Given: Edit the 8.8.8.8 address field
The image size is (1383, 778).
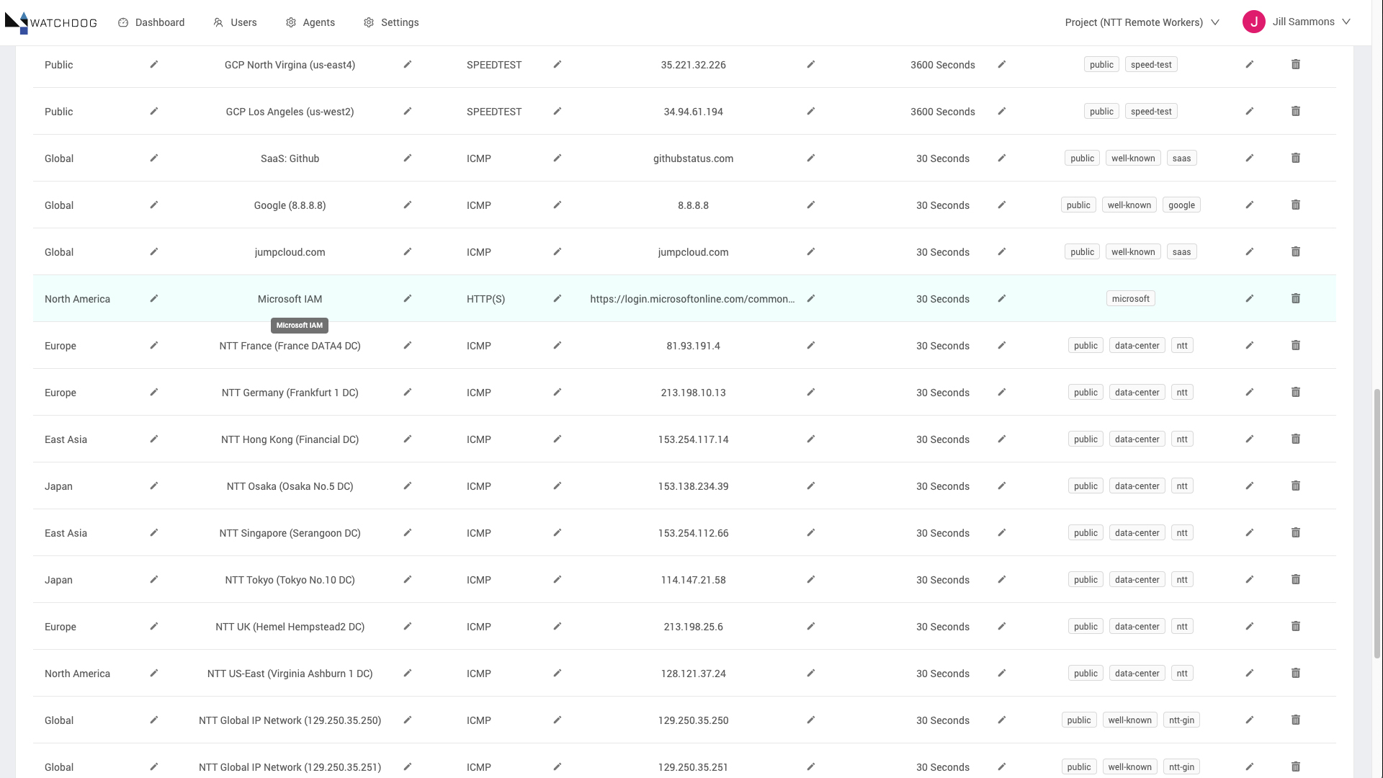Looking at the screenshot, I should [811, 205].
